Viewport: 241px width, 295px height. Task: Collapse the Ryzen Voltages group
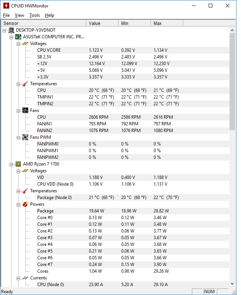tap(18, 171)
